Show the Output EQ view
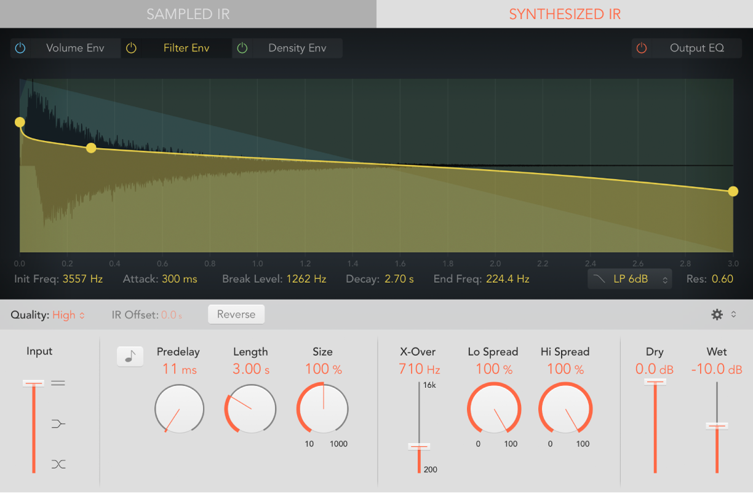This screenshot has width=753, height=493. [x=697, y=48]
